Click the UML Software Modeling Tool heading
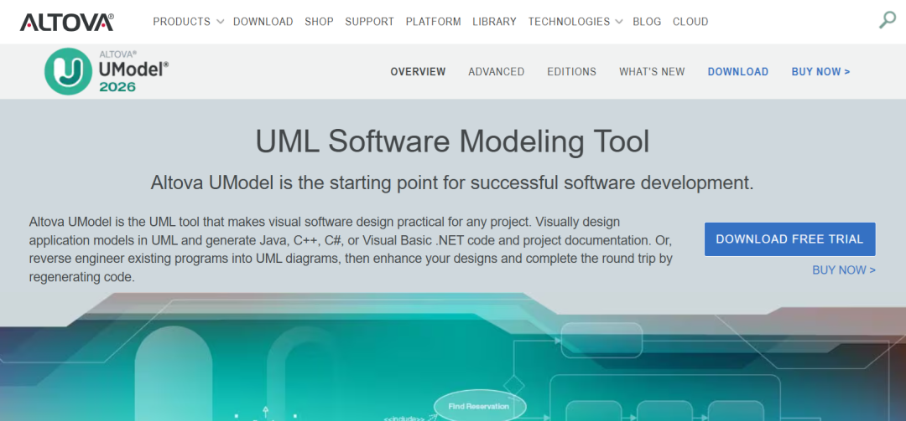The height and width of the screenshot is (421, 906). [x=452, y=141]
